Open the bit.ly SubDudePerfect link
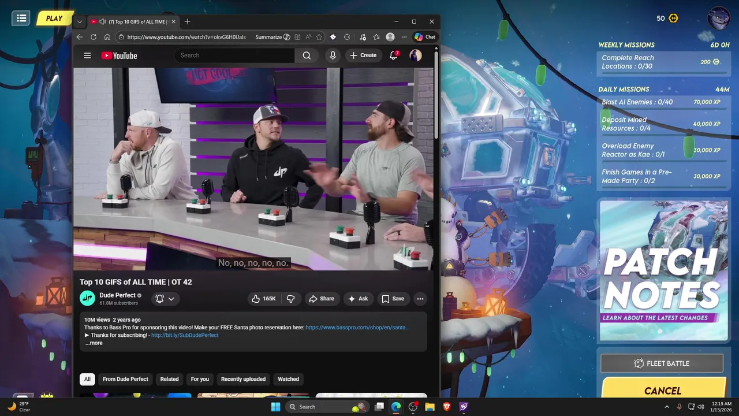 pos(185,335)
